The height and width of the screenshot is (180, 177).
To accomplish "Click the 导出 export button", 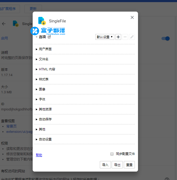I will [117, 165].
